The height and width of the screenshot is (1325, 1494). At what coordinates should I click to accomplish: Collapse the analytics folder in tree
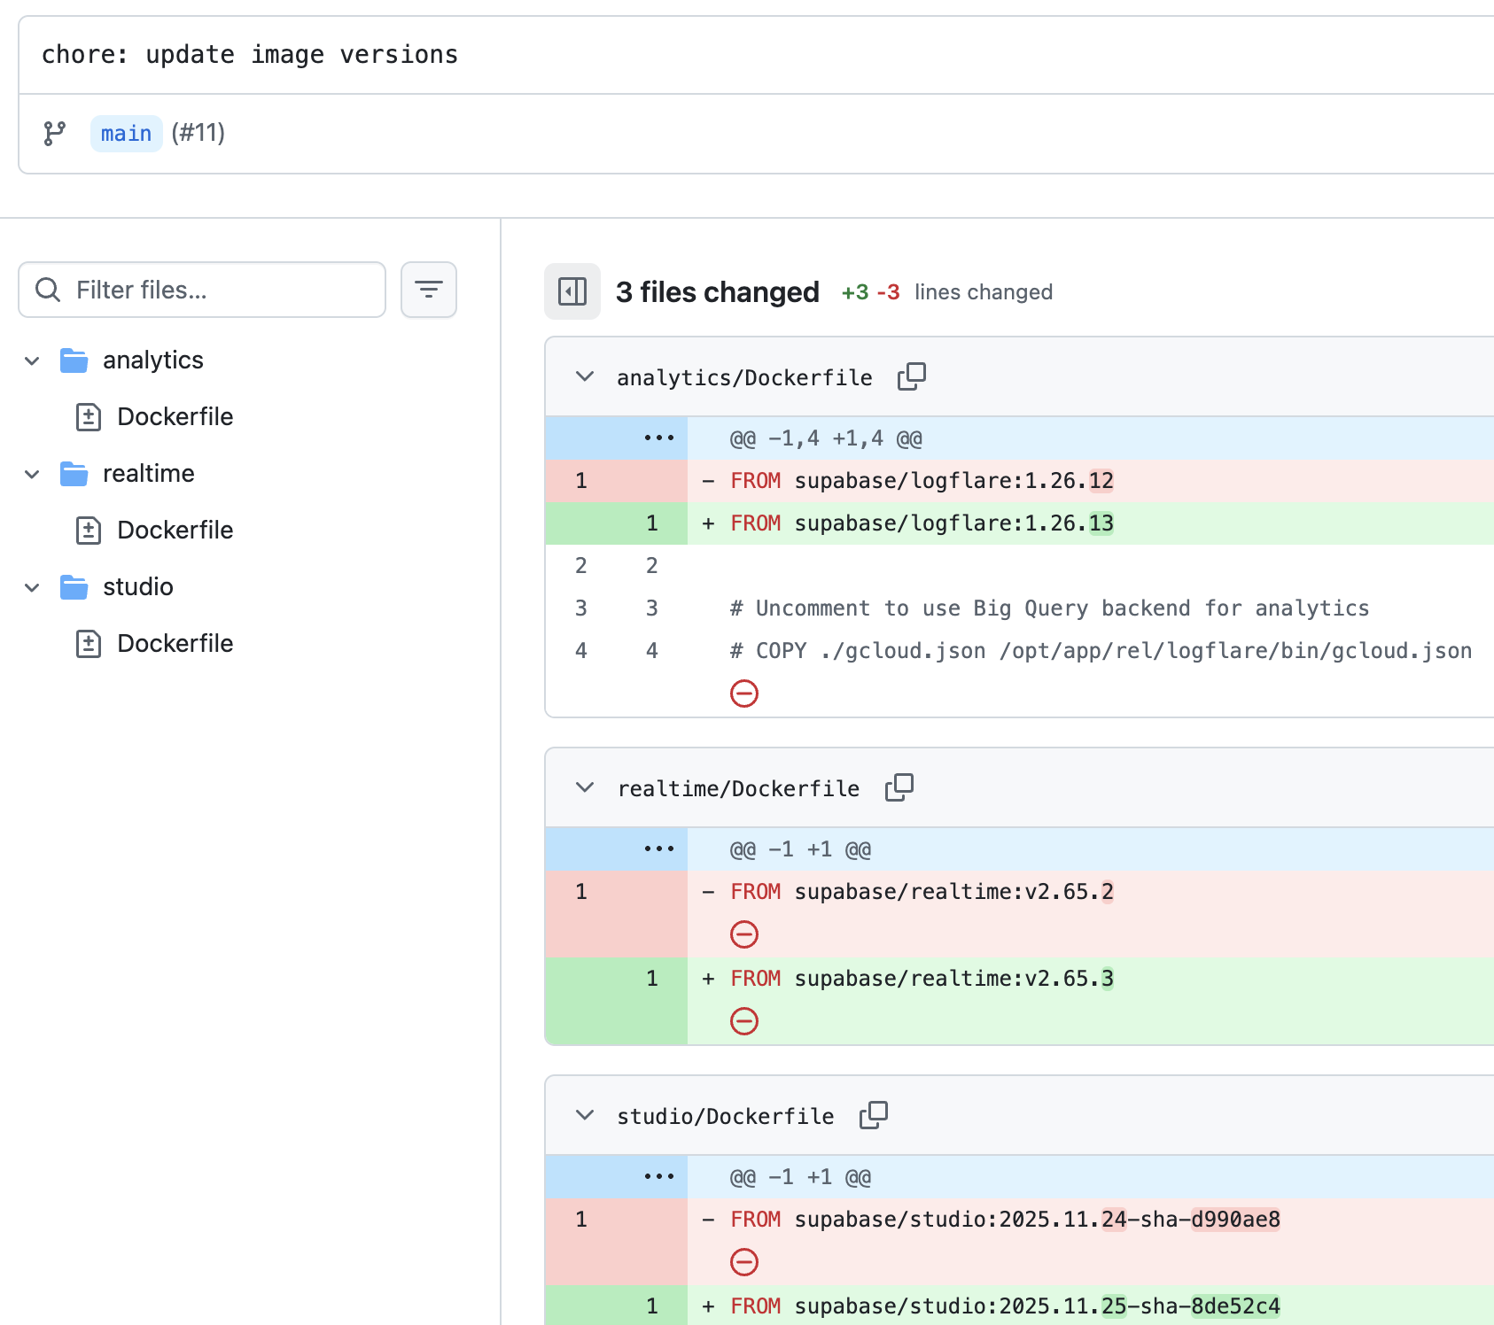[33, 360]
